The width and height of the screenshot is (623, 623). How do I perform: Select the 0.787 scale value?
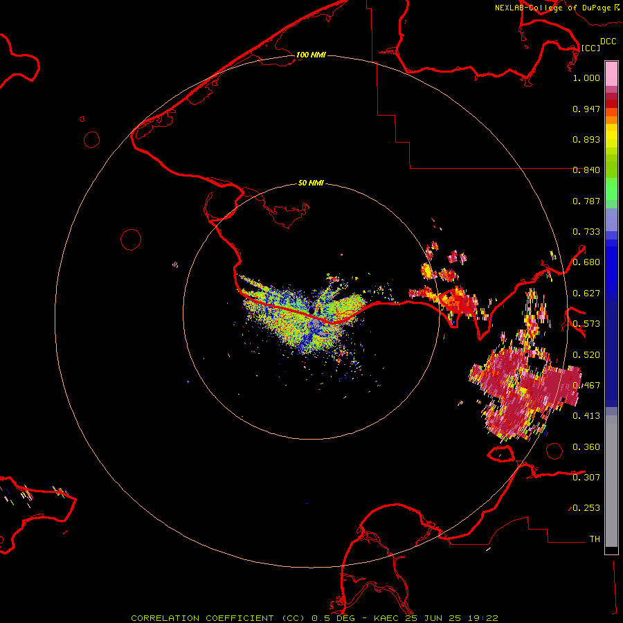point(586,201)
